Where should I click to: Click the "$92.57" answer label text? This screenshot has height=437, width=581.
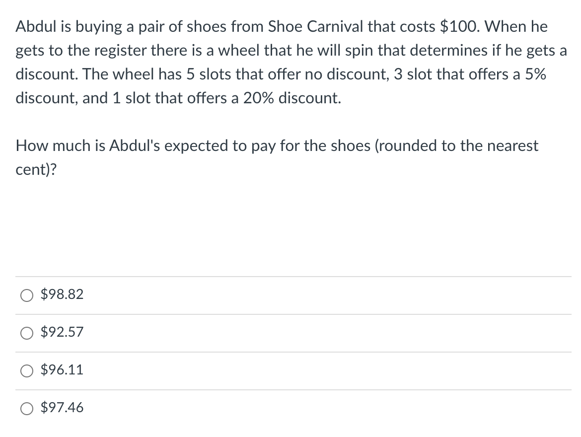coord(62,332)
